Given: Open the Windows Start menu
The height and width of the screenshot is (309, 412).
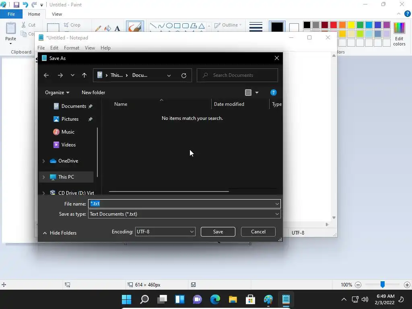Looking at the screenshot, I should (126, 299).
